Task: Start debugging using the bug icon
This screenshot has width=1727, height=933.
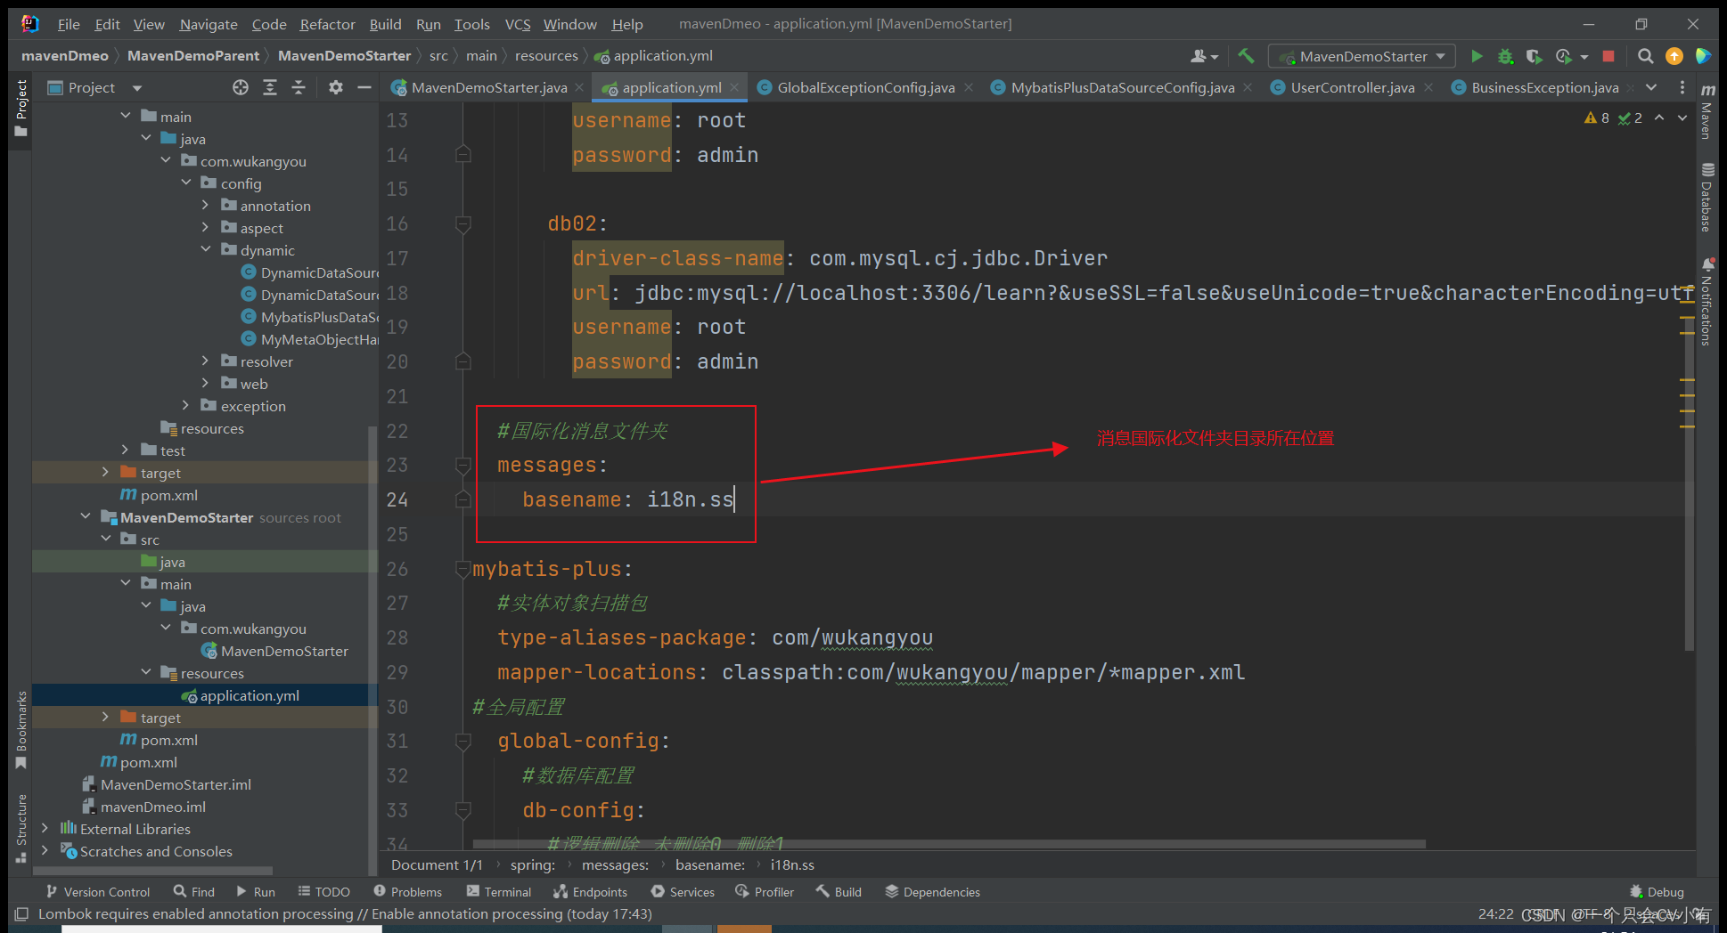Action: pos(1505,55)
